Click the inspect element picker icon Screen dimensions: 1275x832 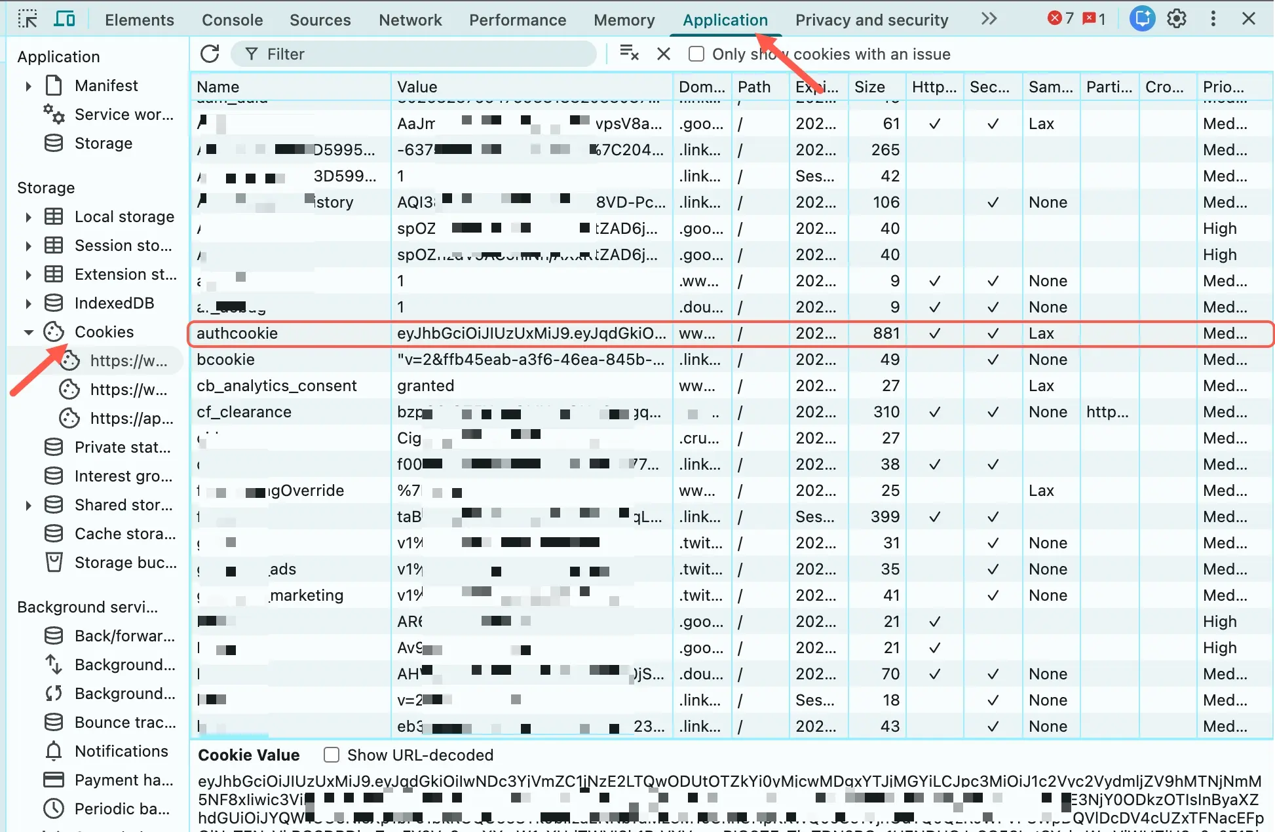28,19
